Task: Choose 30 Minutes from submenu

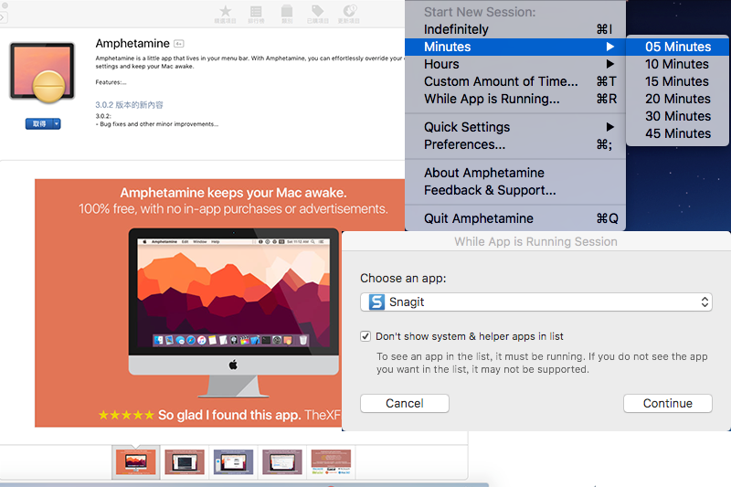Action: tap(677, 116)
